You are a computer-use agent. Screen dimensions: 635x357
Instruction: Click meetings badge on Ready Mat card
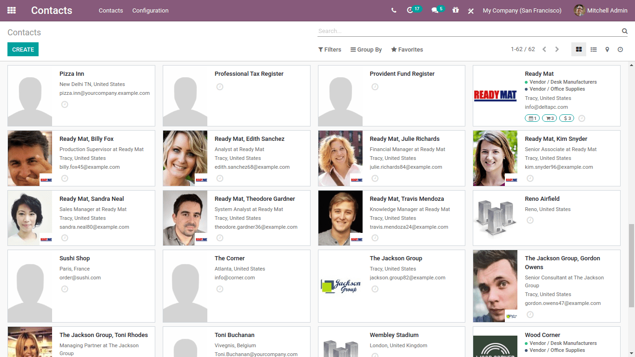(532, 119)
